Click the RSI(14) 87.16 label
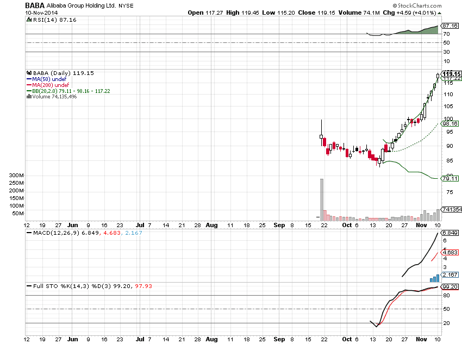Viewport: 462px width, 344px height. [x=54, y=20]
